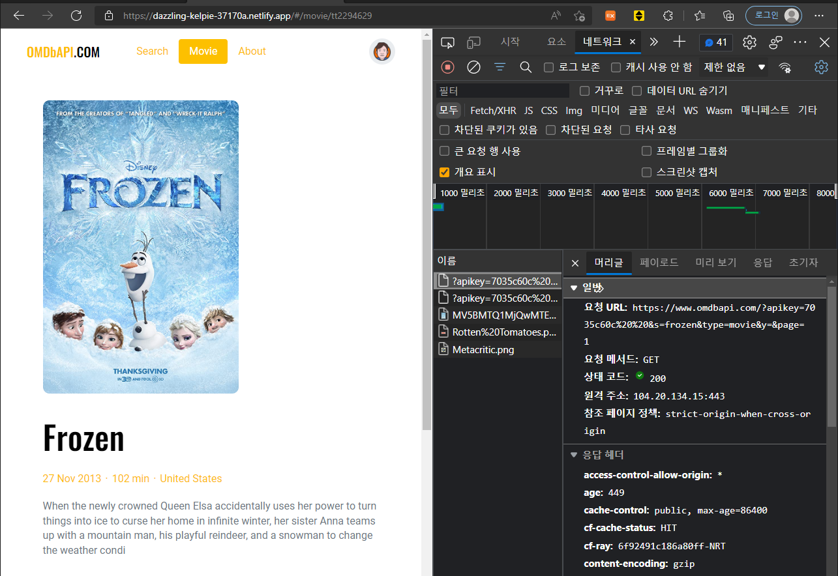Image resolution: width=838 pixels, height=576 pixels.
Task: Filter requests by JS type
Action: pyautogui.click(x=529, y=110)
